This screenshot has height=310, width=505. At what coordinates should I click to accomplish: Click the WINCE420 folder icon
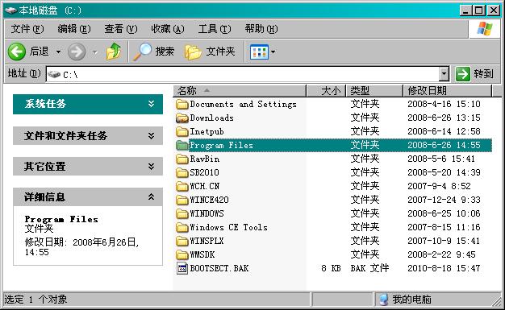[182, 200]
